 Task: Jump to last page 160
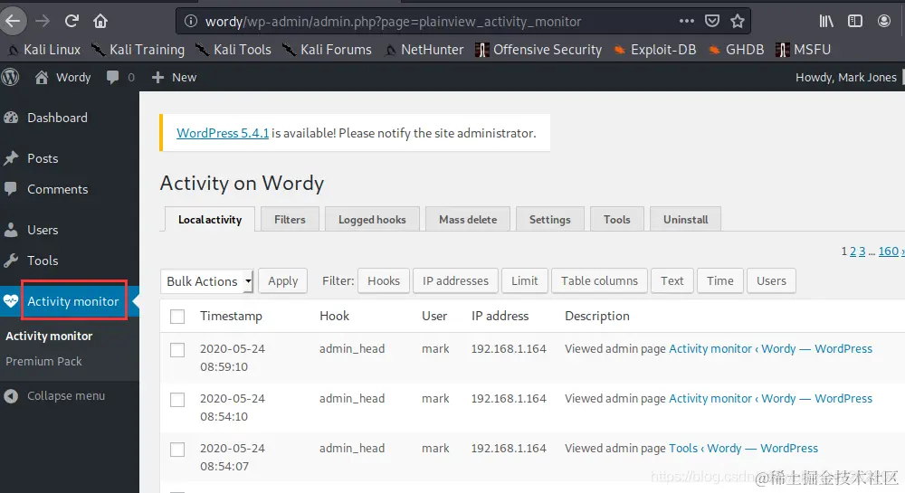pyautogui.click(x=889, y=251)
